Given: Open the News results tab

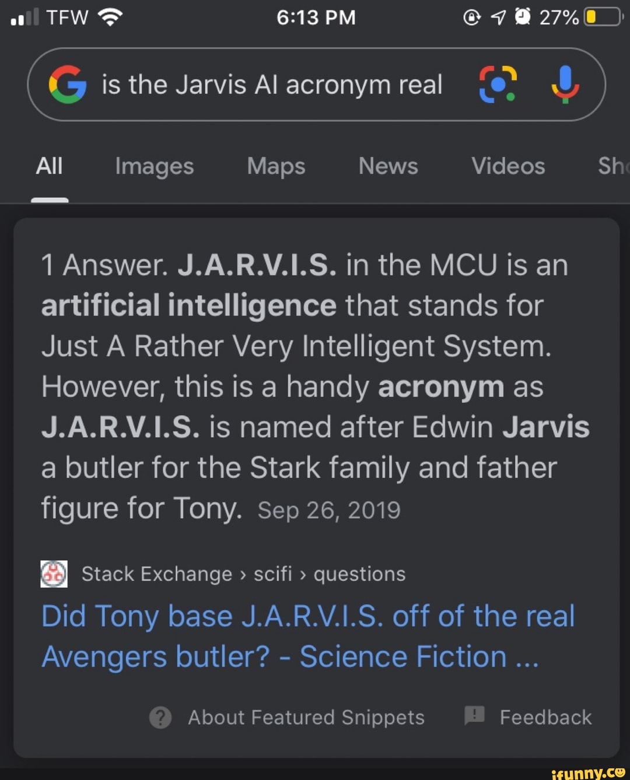Looking at the screenshot, I should point(388,166).
